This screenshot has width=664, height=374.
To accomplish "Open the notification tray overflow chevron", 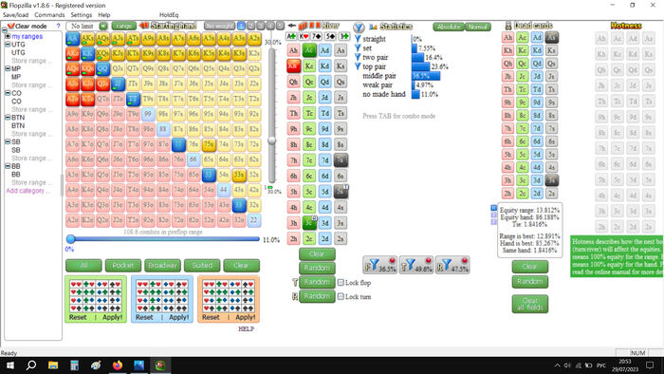I will [558, 365].
